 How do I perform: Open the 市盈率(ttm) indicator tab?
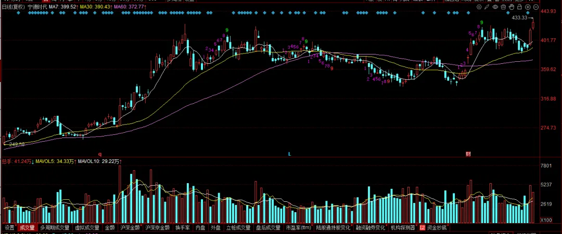click(x=298, y=227)
